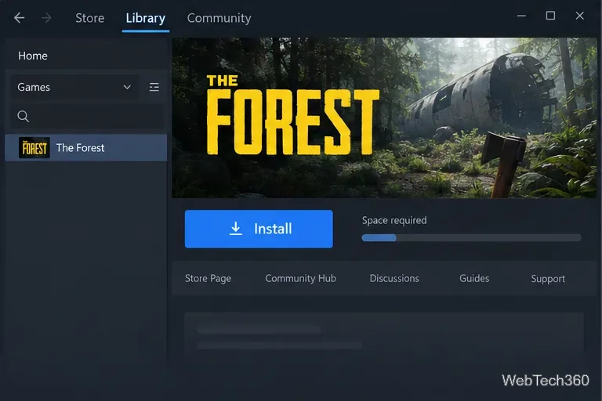
Task: Select The Forest in the game list
Action: tap(86, 148)
